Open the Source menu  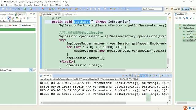coord(9,5)
